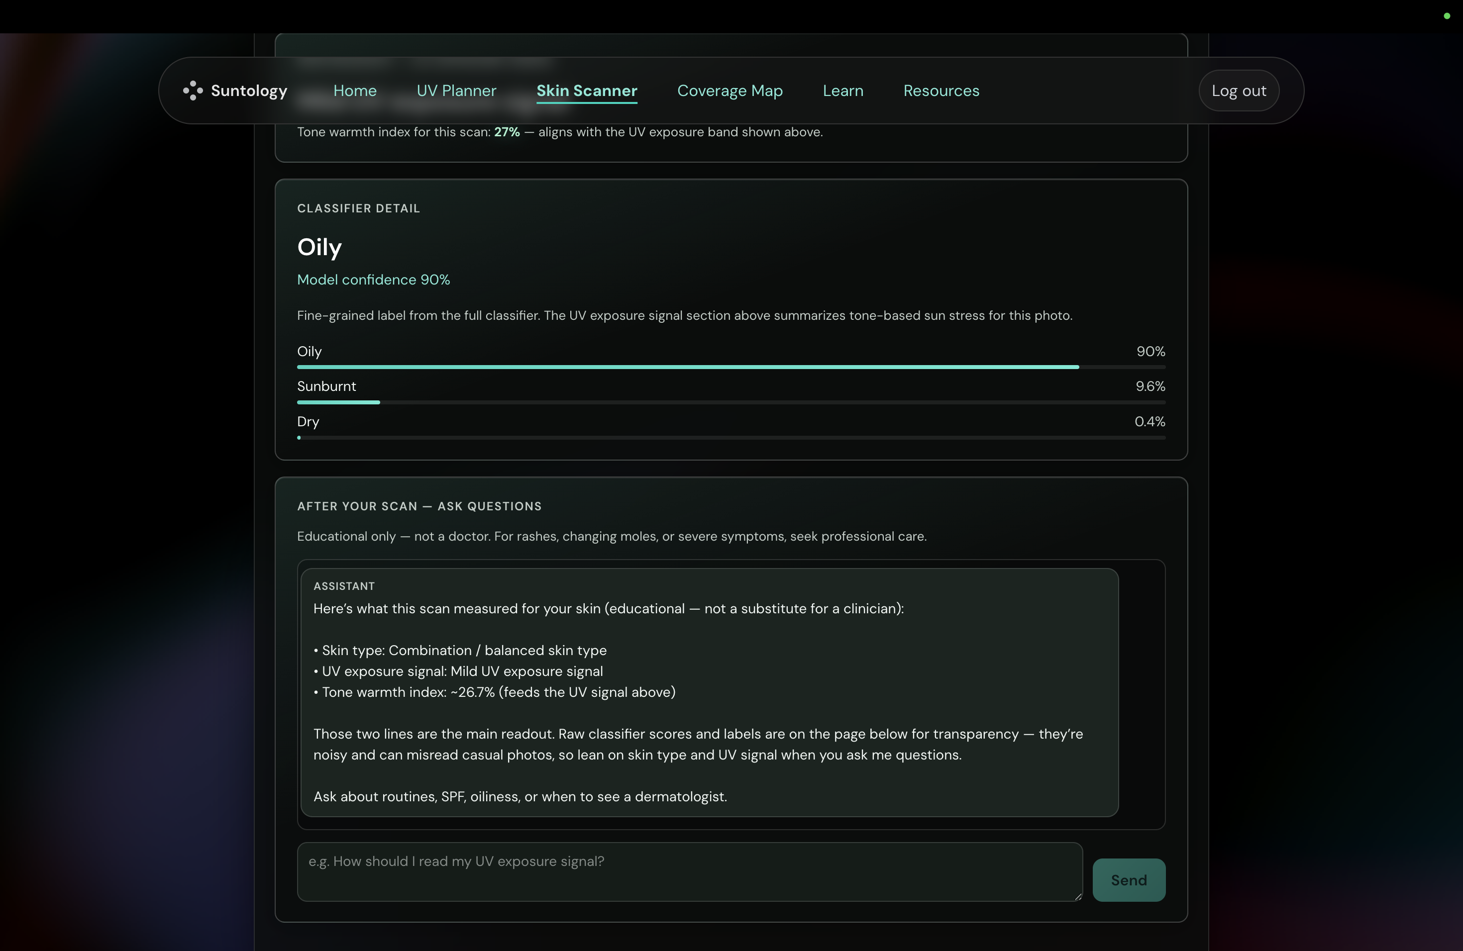
Task: Click the Assistant message bubble
Action: click(x=709, y=692)
